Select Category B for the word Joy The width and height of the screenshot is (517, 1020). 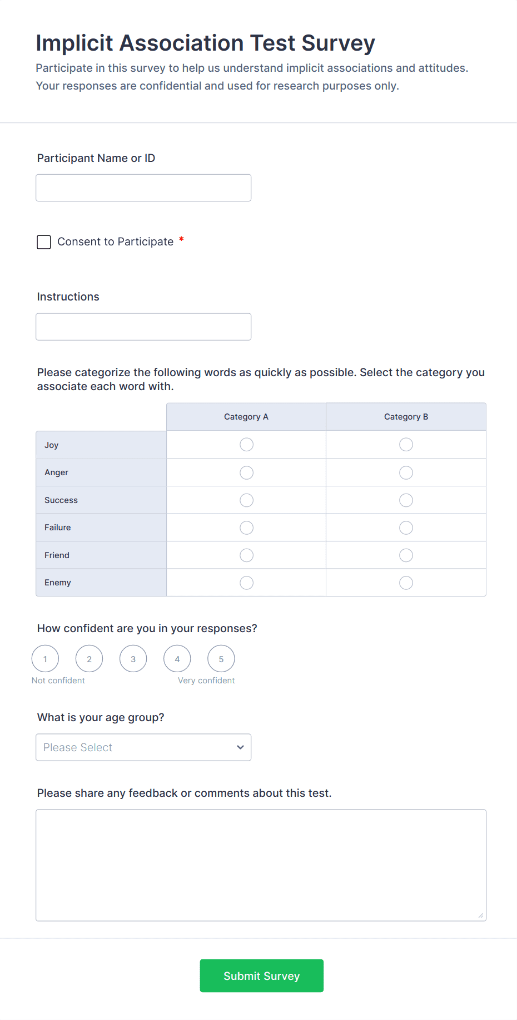406,444
